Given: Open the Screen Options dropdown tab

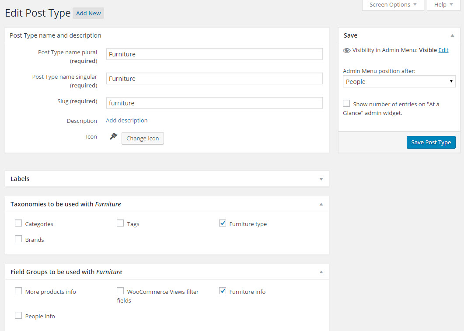Looking at the screenshot, I should tap(393, 5).
